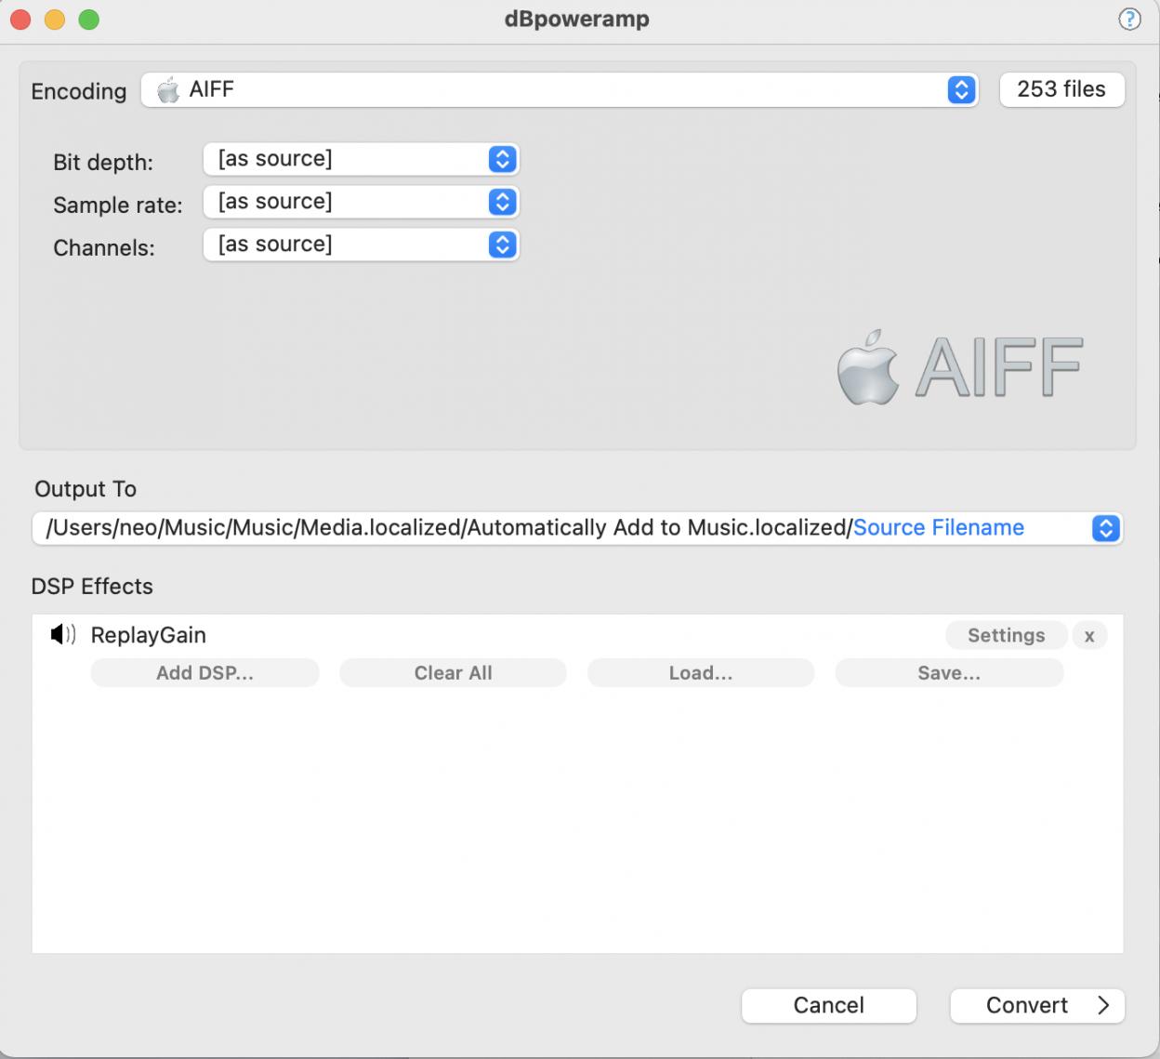Viewport: 1160px width, 1059px height.
Task: Click the Apple icon in Encoding field
Action: [168, 90]
